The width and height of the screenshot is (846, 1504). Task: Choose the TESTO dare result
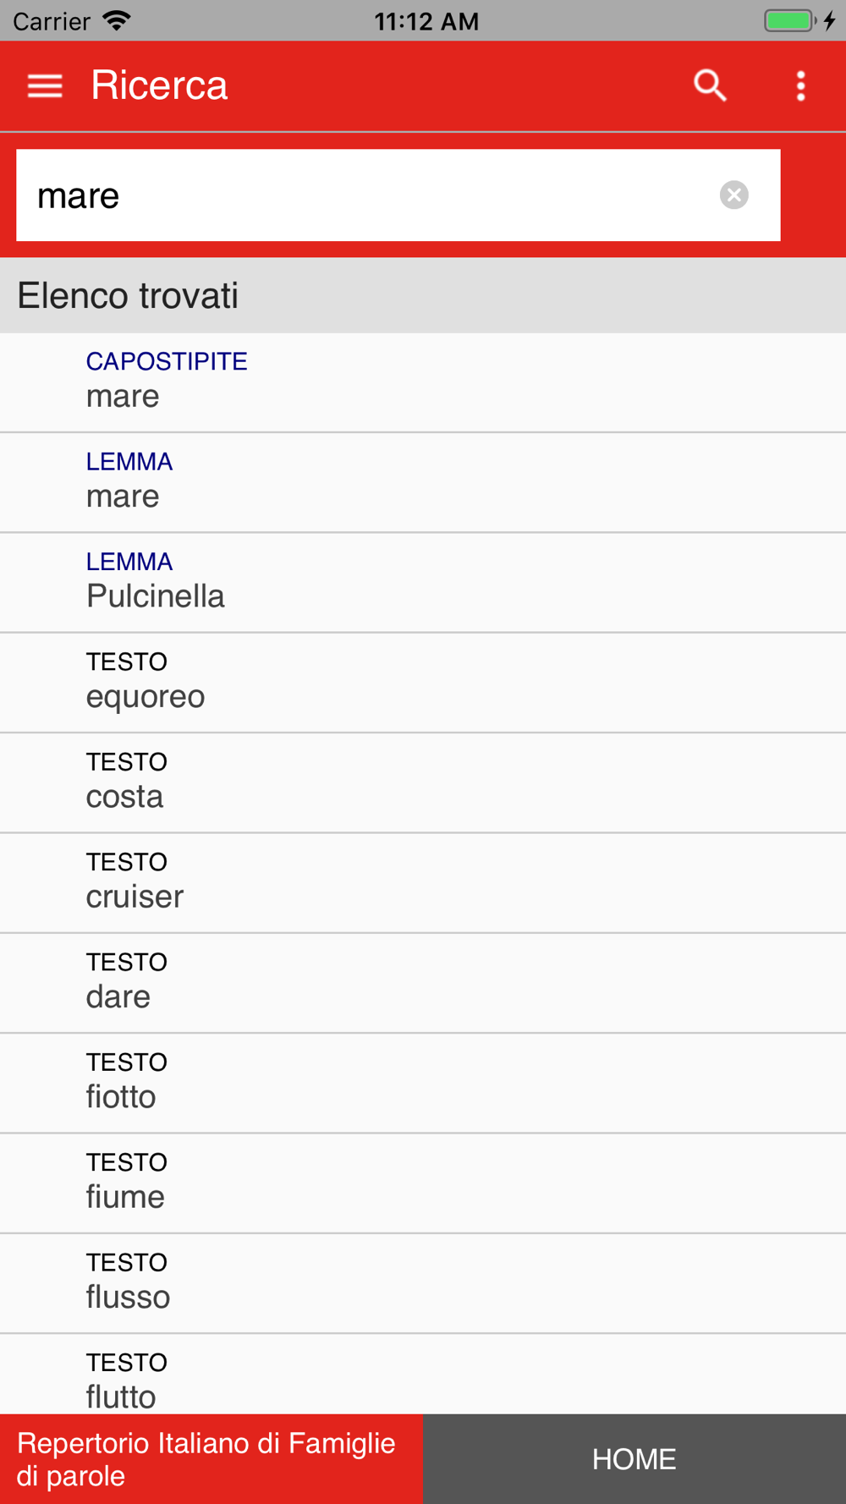423,982
